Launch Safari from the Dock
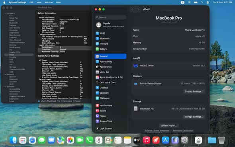The height and width of the screenshot is (147, 235). pos(32,140)
